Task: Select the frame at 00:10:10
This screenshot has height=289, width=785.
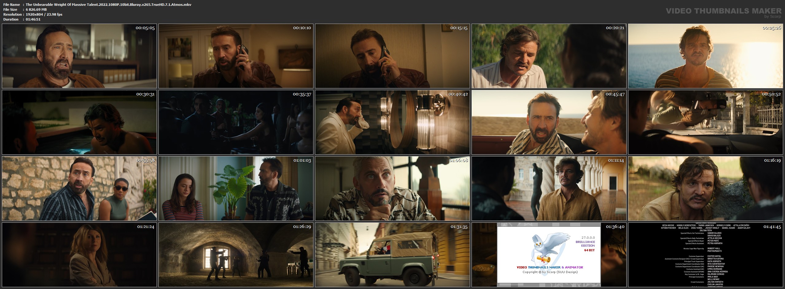Action: (x=236, y=56)
